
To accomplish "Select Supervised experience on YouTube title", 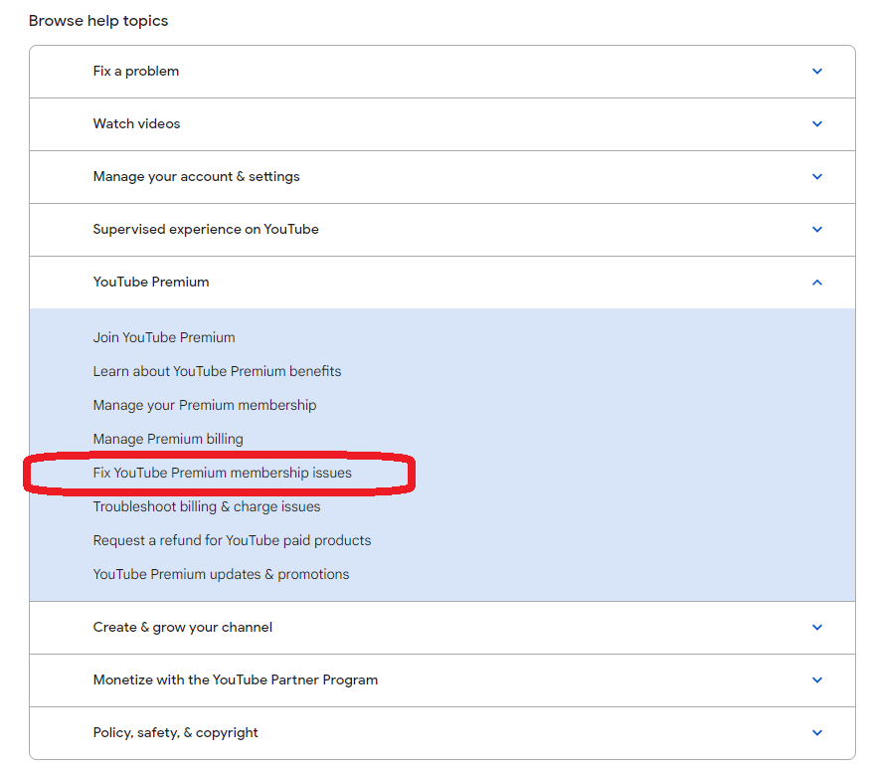I will point(206,229).
